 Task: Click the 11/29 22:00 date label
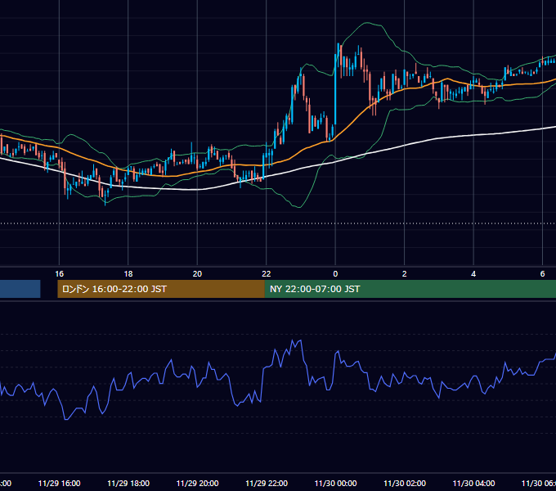point(267,483)
